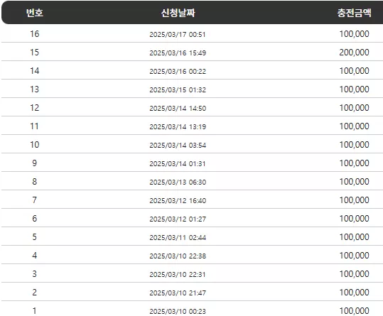
Task: Click the 200,000 amount in row 15
Action: [354, 53]
